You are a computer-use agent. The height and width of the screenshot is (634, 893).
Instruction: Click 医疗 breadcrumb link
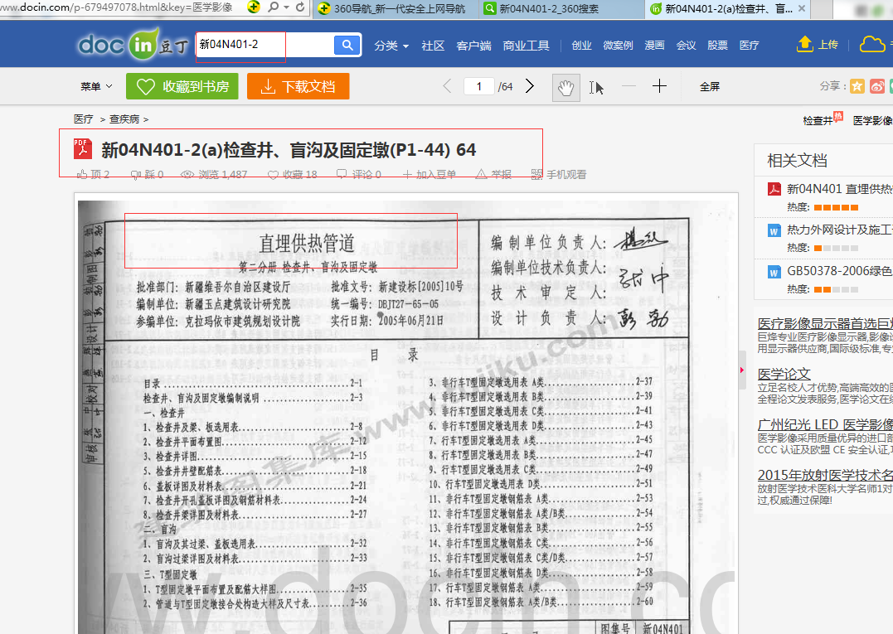point(83,119)
